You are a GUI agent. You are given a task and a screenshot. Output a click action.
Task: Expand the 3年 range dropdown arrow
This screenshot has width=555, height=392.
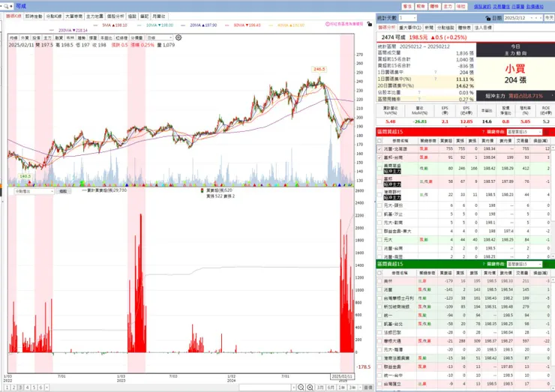click(359, 388)
